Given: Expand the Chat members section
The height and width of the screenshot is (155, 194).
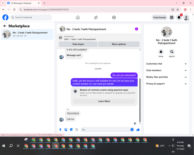Looking at the screenshot, I should point(166,71).
